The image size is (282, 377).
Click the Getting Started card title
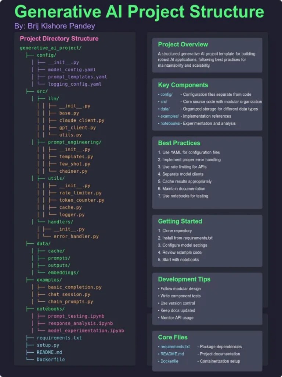point(180,221)
